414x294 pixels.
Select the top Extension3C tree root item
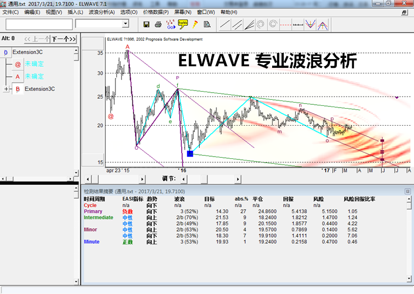[x=28, y=52]
